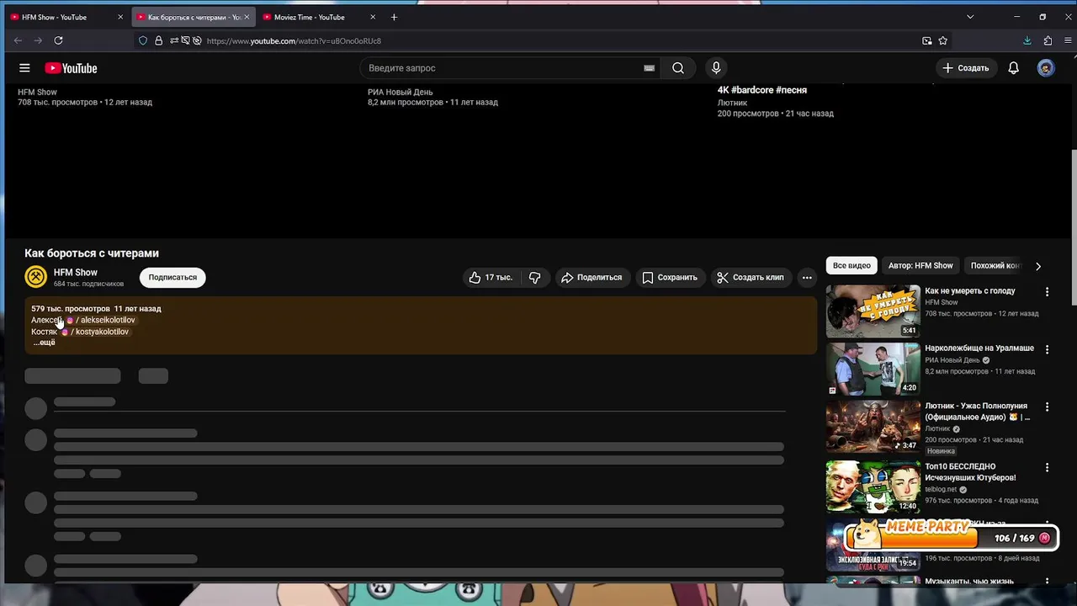Go back in browser history
The width and height of the screenshot is (1077, 606).
tap(18, 40)
